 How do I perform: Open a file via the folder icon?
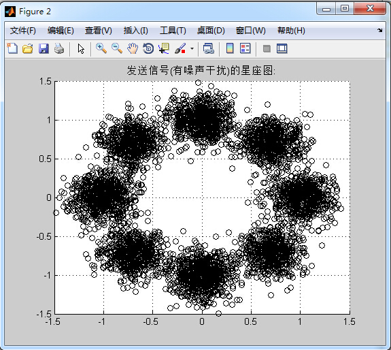click(x=28, y=48)
